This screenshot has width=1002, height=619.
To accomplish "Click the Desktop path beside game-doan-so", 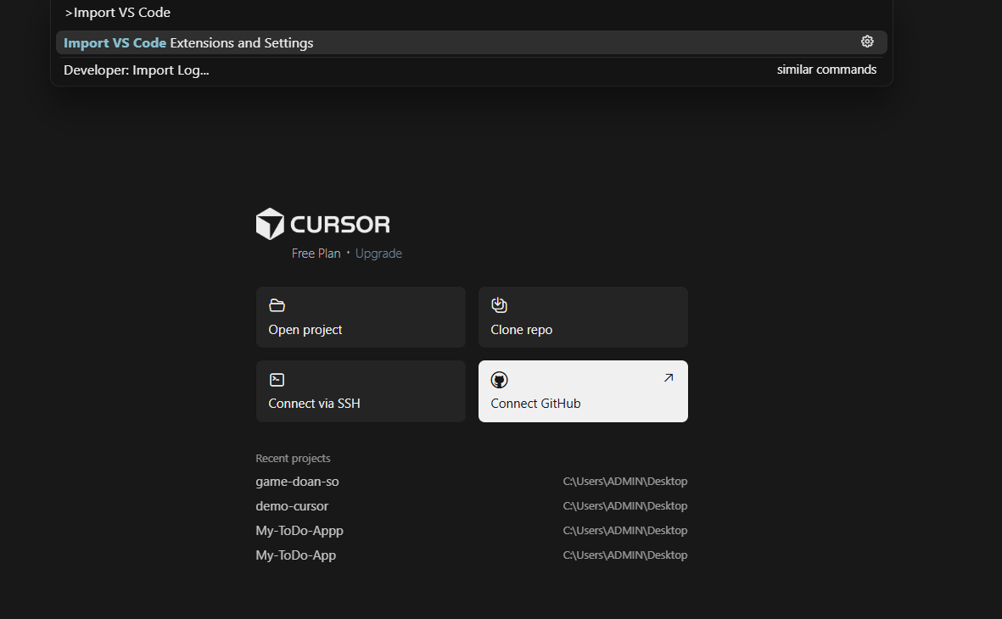I will (625, 481).
